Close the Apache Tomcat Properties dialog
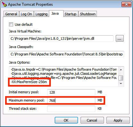The width and height of the screenshot is (133, 127). pyautogui.click(x=126, y=4)
